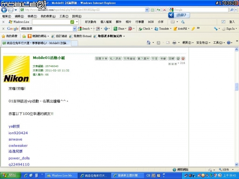Viewport: 239px width, 179px height.
Task: Click the Home icon in command bar
Action: coord(149,43)
